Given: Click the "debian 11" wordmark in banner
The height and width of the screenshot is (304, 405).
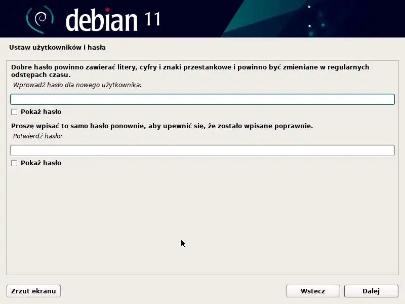Looking at the screenshot, I should coord(113,20).
